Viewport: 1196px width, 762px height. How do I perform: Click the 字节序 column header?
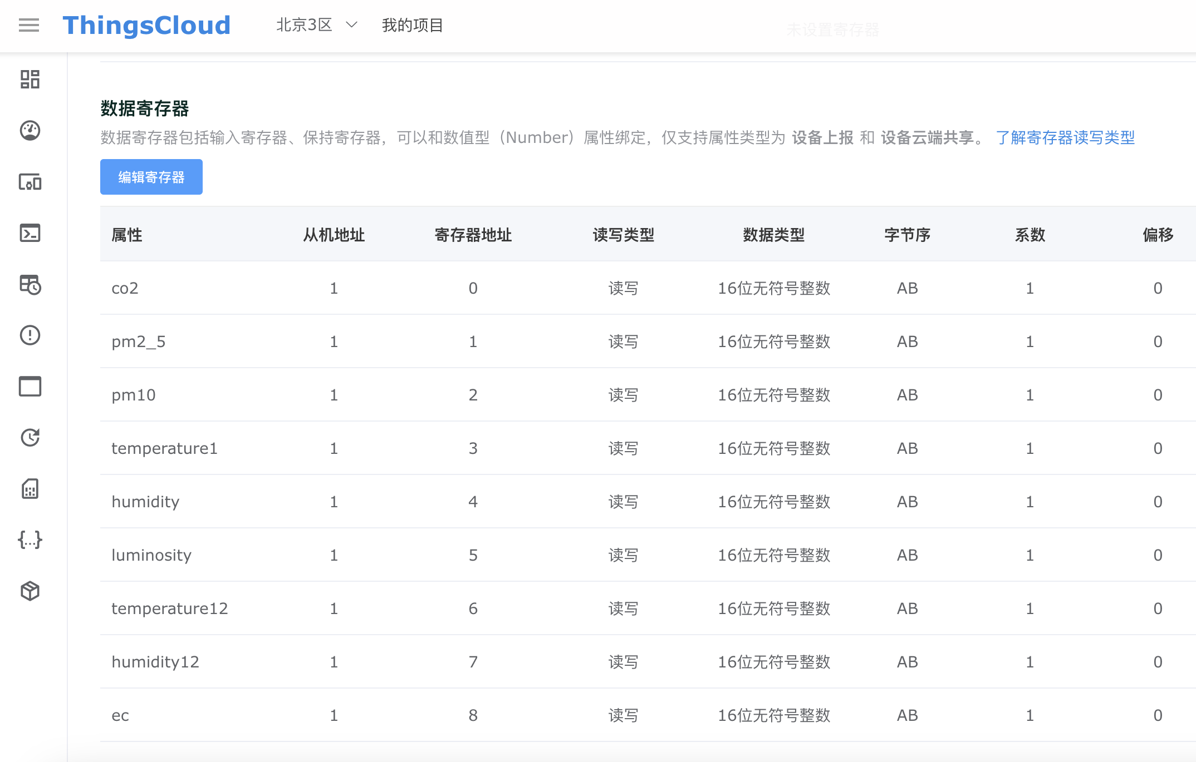click(907, 235)
